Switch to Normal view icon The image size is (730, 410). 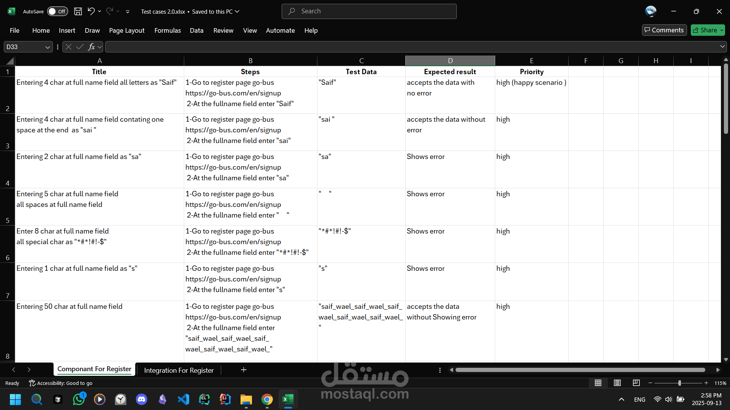point(598,383)
